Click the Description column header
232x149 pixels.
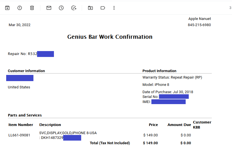tap(50, 125)
